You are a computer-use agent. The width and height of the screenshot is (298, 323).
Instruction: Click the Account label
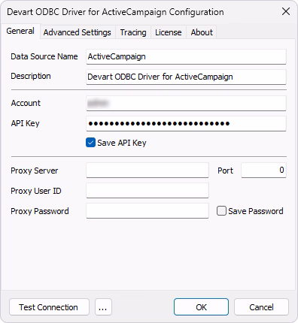point(26,103)
